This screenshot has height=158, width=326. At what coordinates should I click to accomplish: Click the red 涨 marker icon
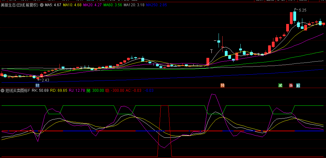coord(291,86)
